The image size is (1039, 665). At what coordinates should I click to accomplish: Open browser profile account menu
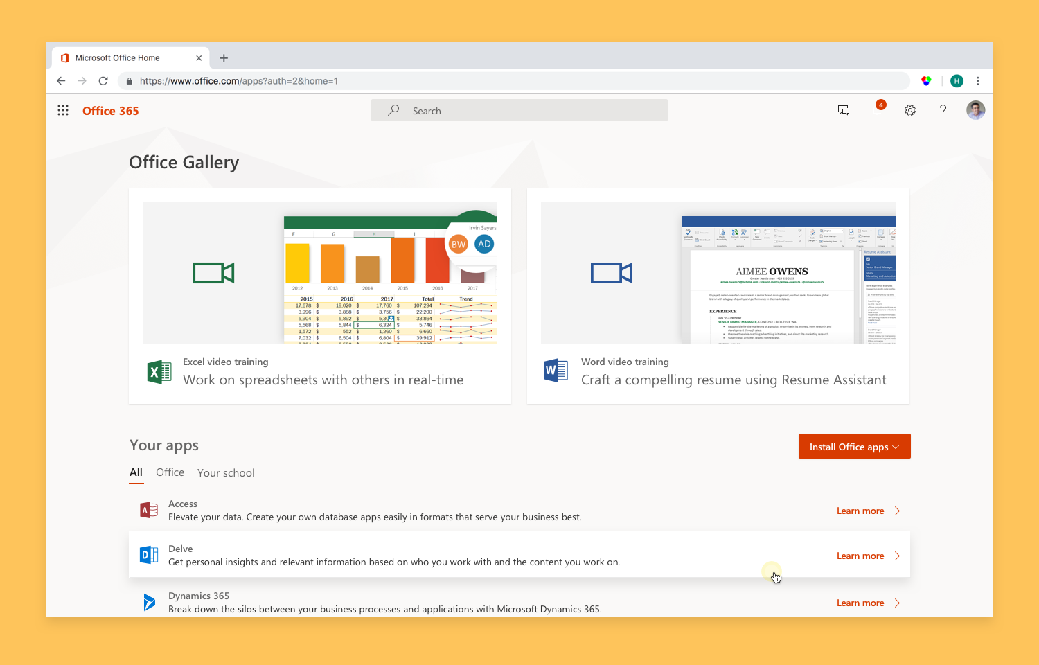click(957, 81)
